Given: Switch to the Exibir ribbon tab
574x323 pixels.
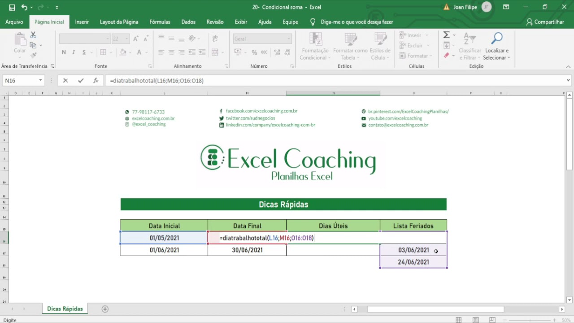Looking at the screenshot, I should pos(241,22).
